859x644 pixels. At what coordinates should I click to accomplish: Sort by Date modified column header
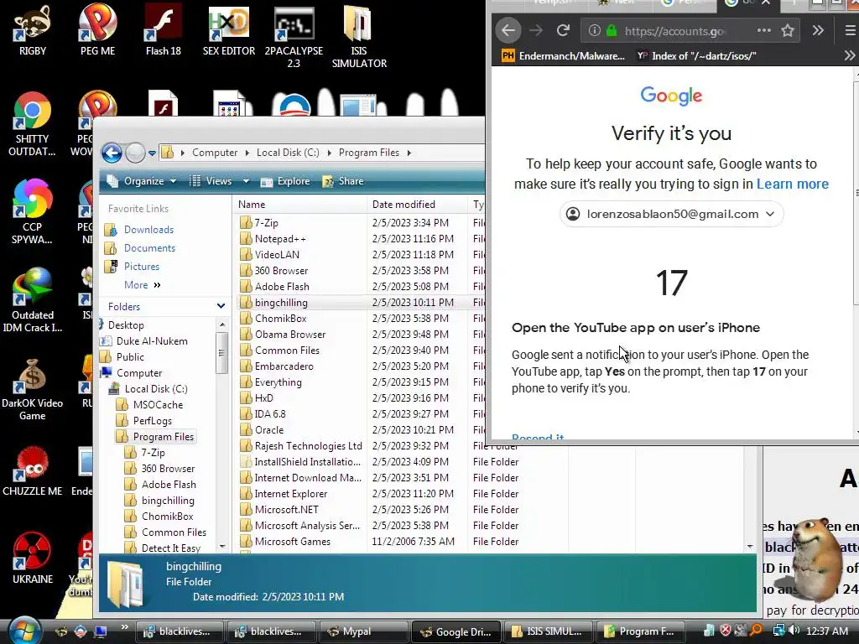coord(417,205)
